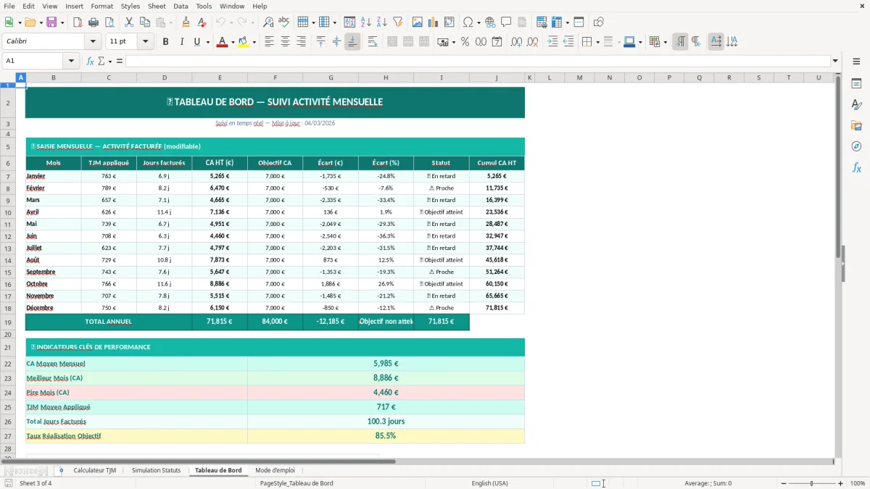Switch to the Mode d'emploi sheet
The height and width of the screenshot is (489, 870).
(x=275, y=470)
